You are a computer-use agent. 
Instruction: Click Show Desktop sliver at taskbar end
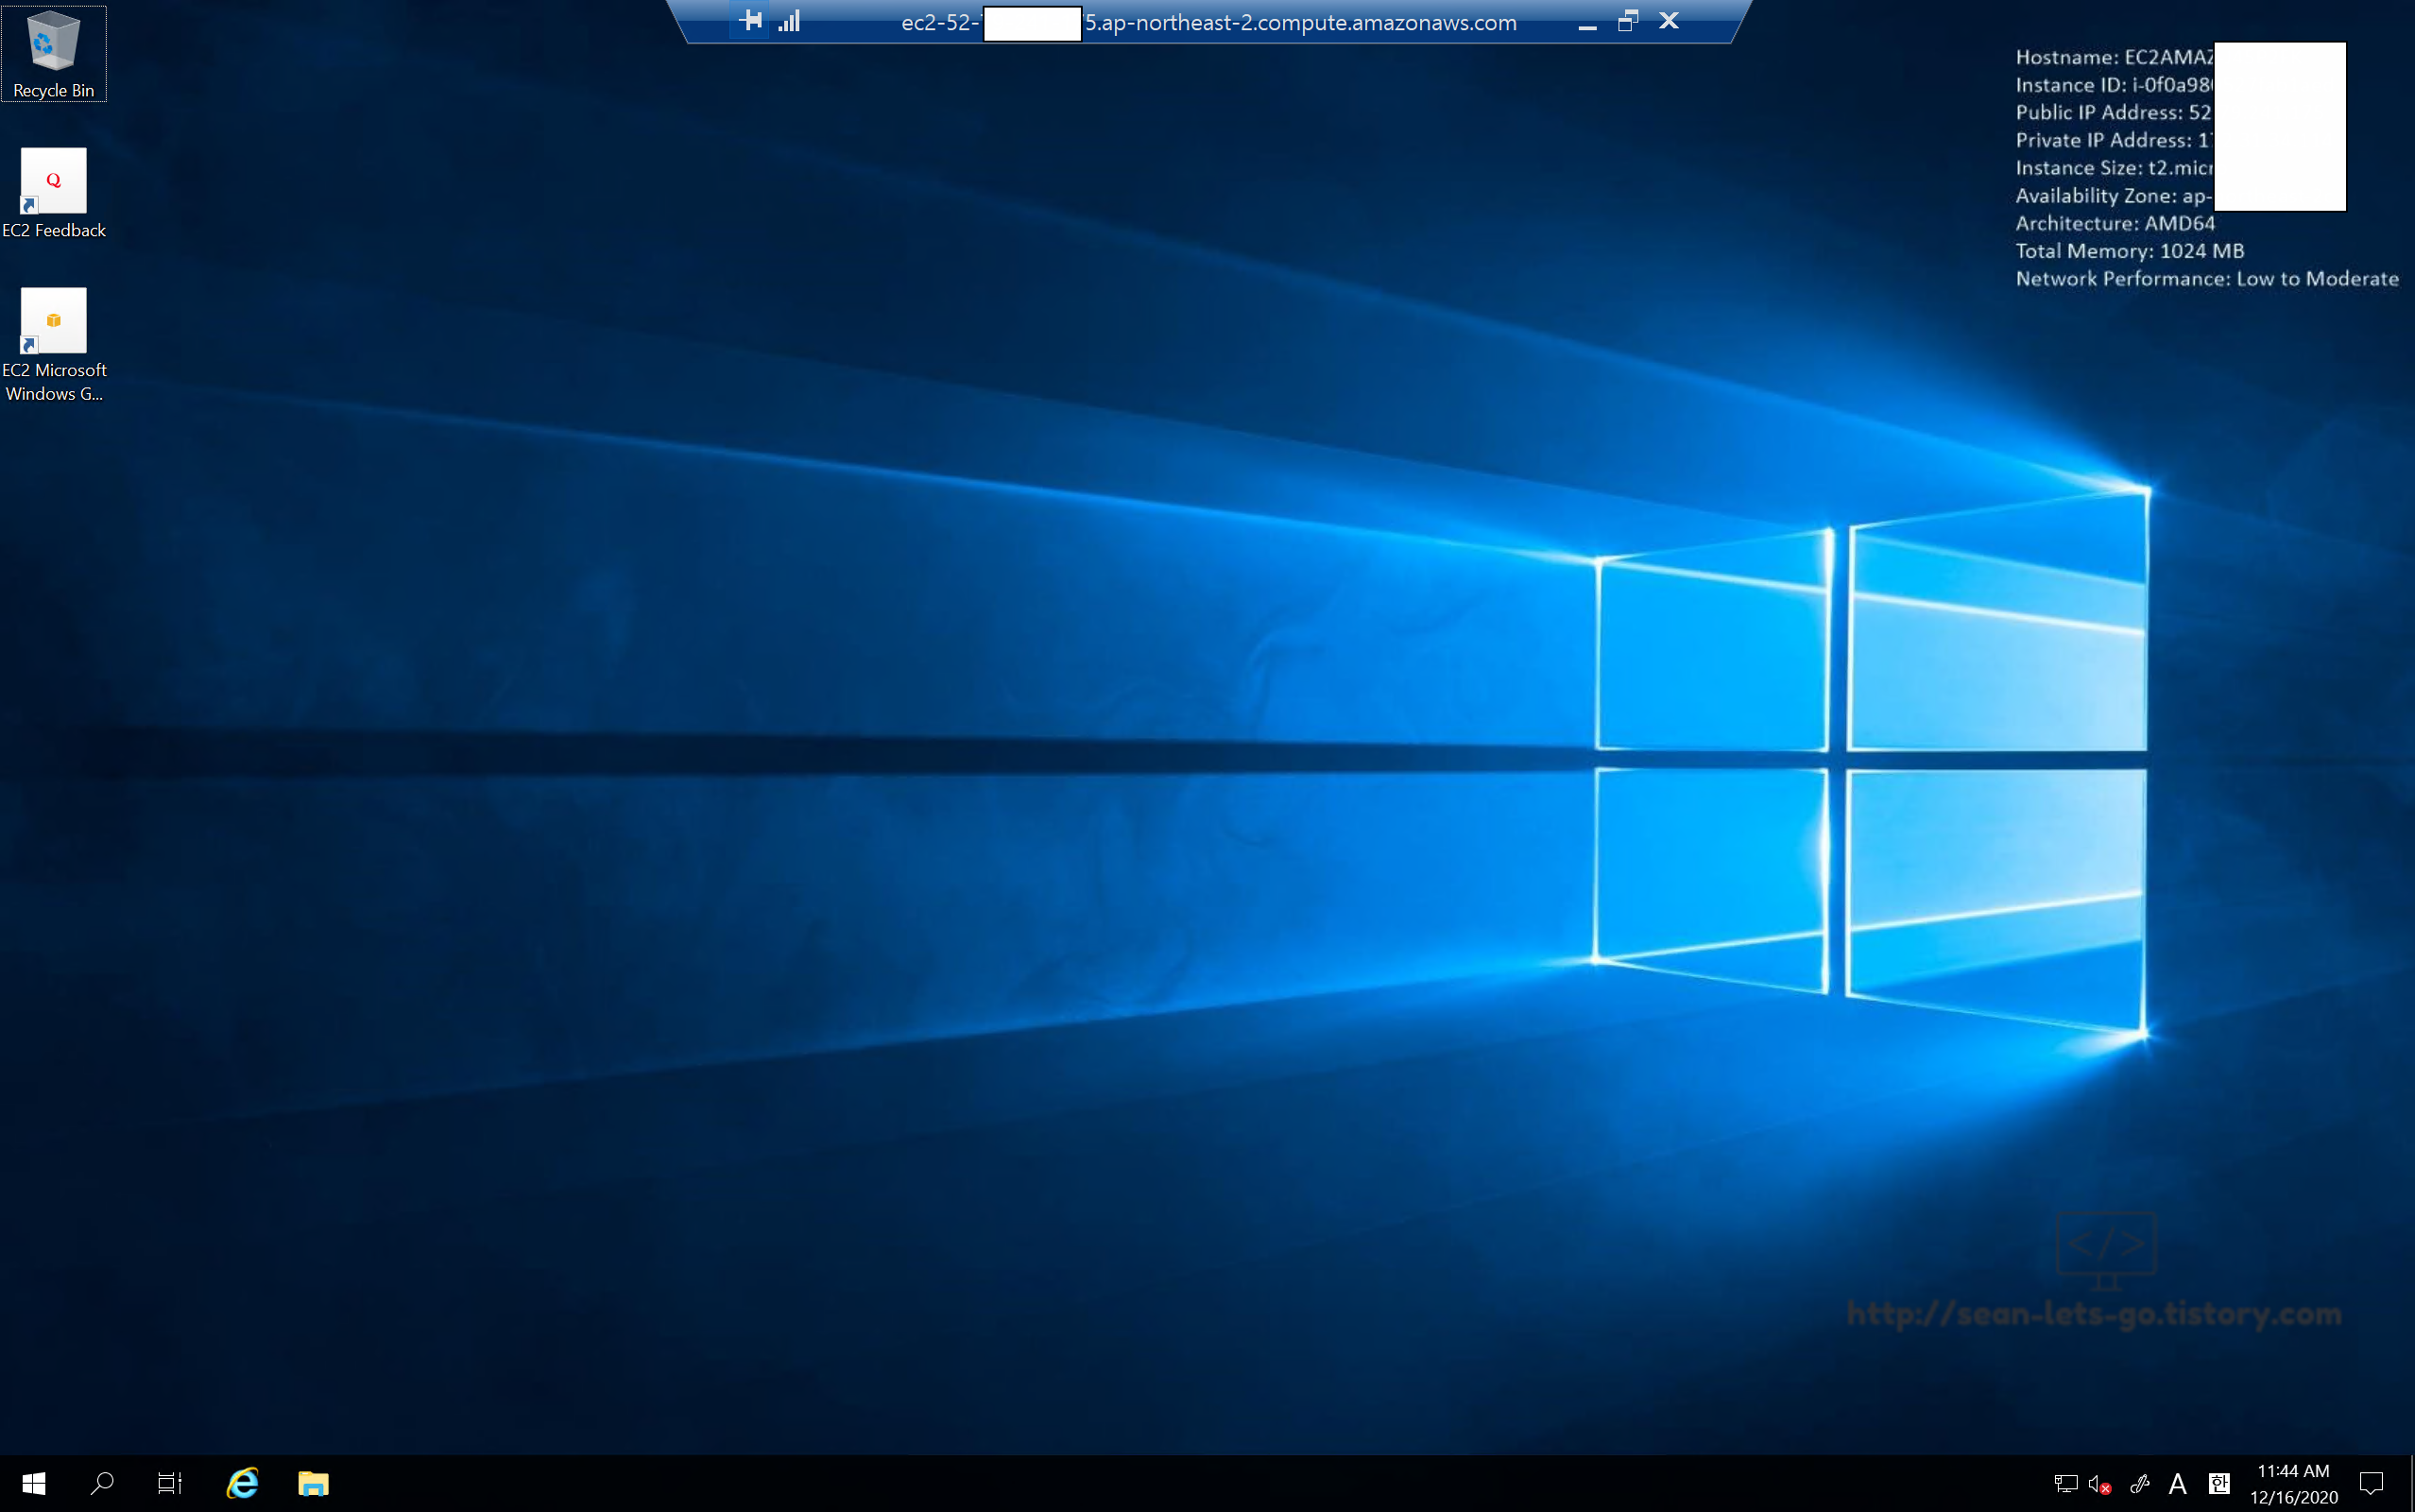(2410, 1484)
